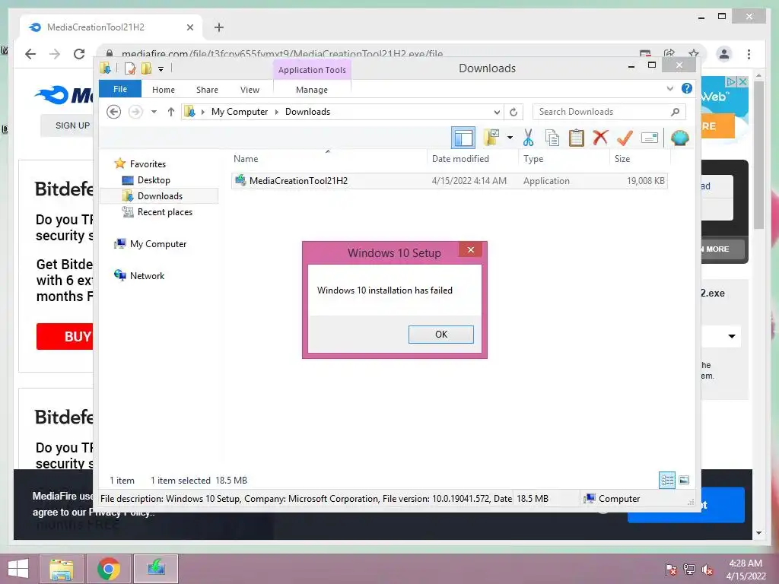The width and height of the screenshot is (779, 584).
Task: Click the Paste clipboard icon
Action: [x=577, y=138]
